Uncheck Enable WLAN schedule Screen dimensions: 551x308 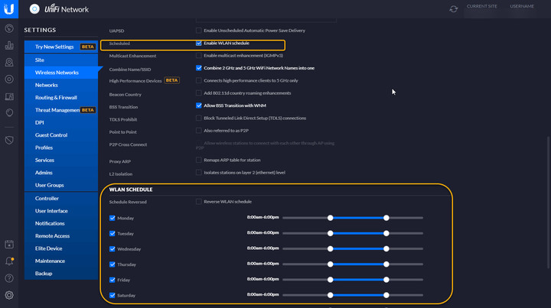point(198,43)
